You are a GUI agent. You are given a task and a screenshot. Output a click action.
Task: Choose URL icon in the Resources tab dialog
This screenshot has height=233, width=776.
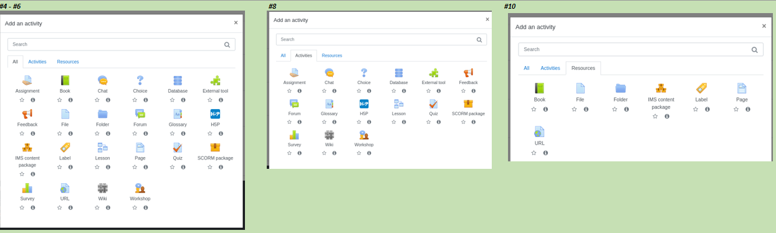(x=539, y=132)
